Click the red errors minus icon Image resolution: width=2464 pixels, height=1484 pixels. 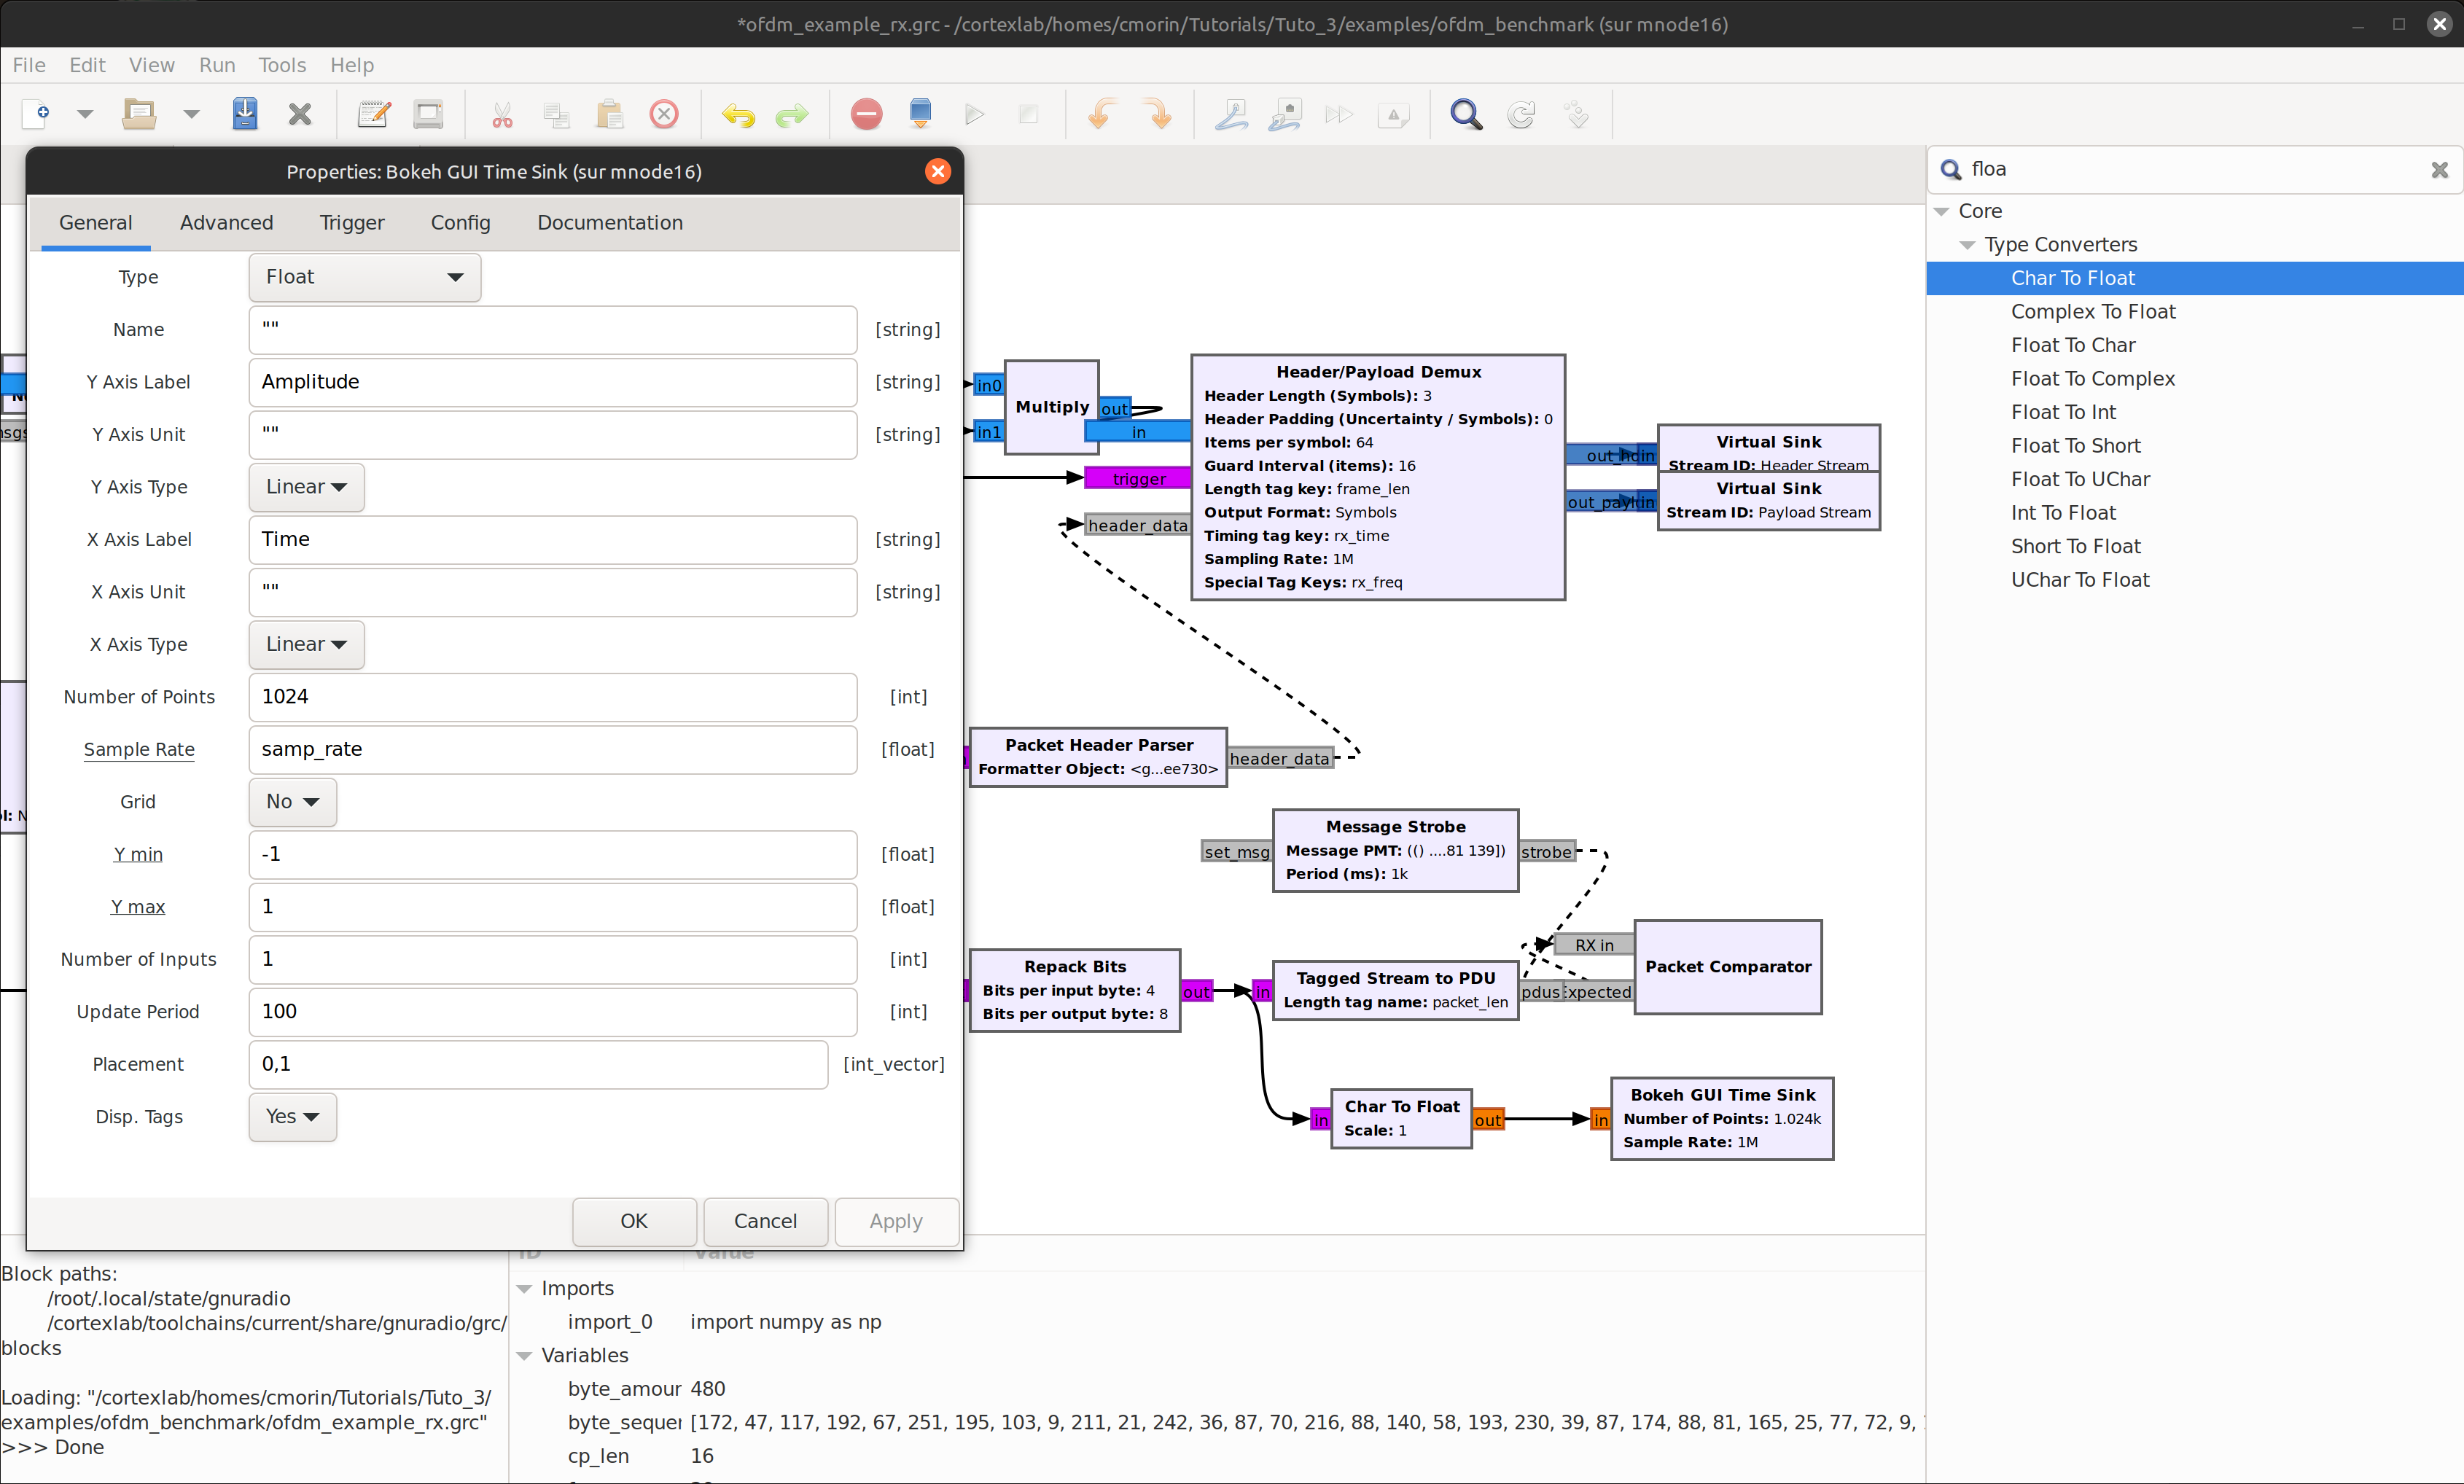(x=866, y=114)
